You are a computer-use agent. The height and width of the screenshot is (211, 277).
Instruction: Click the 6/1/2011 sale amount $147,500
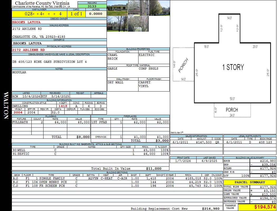coord(204,142)
